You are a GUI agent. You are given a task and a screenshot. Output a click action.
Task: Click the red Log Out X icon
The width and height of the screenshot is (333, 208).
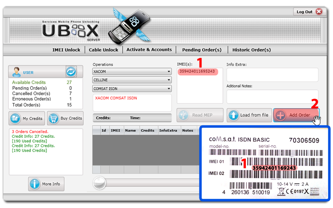click(319, 11)
